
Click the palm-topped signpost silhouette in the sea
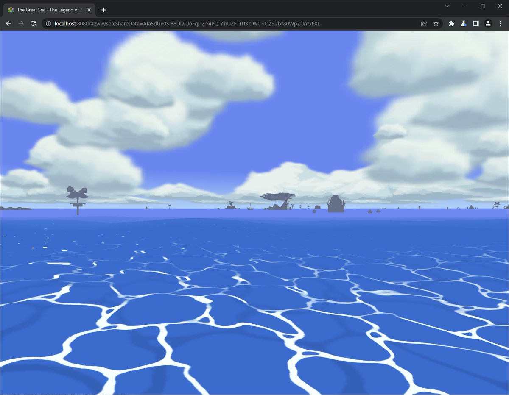pyautogui.click(x=77, y=200)
